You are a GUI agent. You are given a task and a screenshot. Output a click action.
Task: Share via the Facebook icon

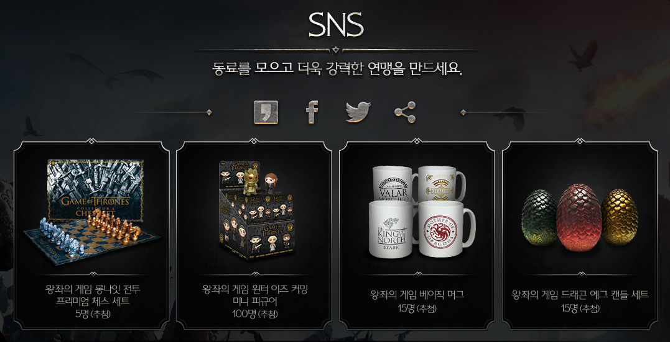(x=312, y=112)
